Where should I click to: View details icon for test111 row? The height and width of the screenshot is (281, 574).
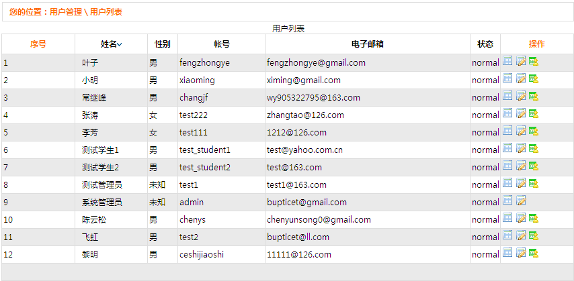click(x=507, y=131)
